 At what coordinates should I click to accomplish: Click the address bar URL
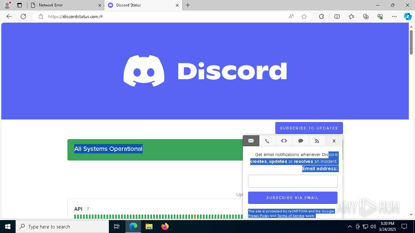[76, 17]
